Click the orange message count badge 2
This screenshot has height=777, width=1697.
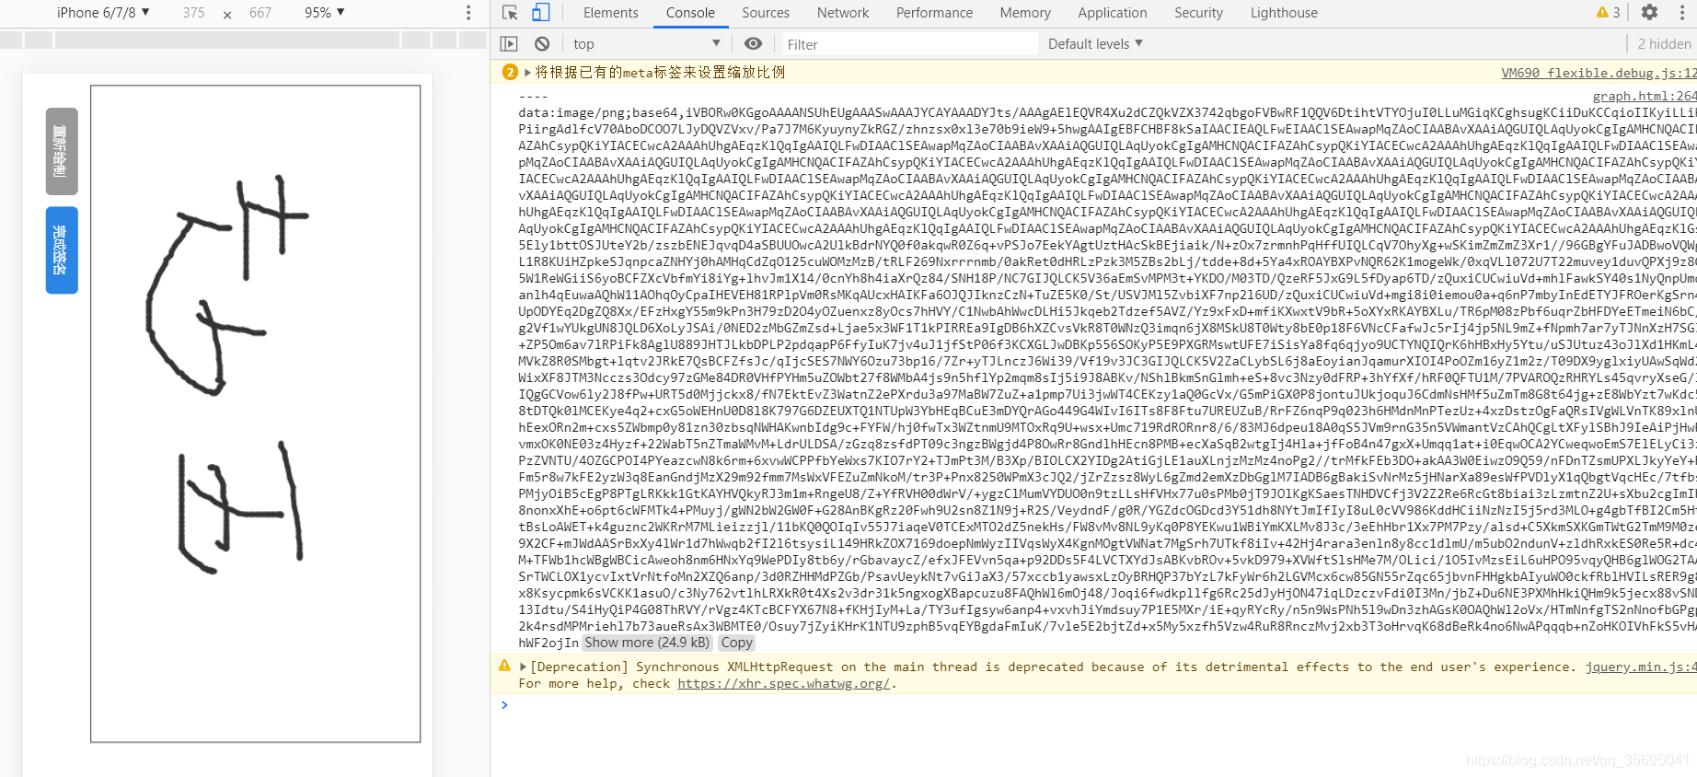(x=510, y=72)
